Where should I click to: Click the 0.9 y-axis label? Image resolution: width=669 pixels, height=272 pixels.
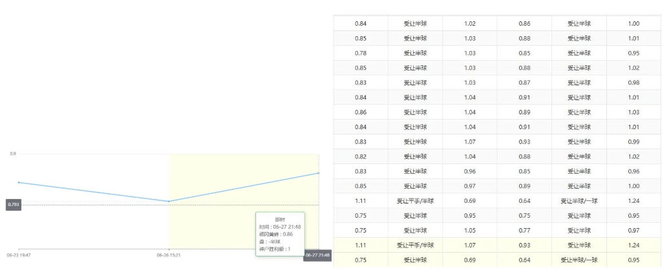click(x=13, y=154)
